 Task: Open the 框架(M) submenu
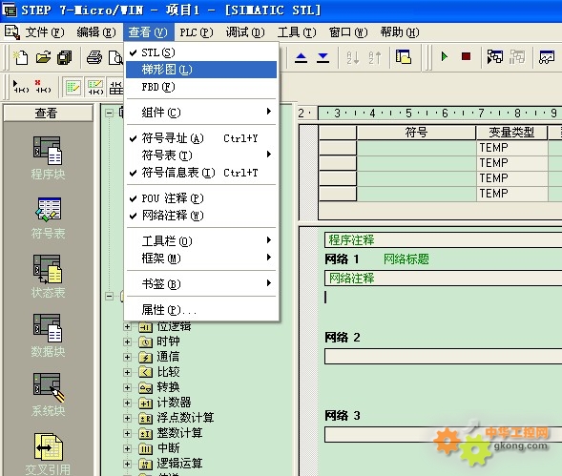point(201,259)
